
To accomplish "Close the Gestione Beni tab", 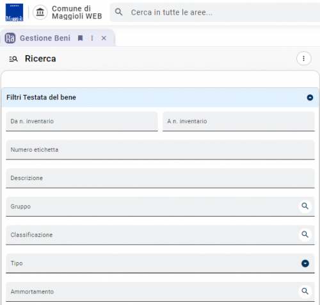I will coord(104,38).
